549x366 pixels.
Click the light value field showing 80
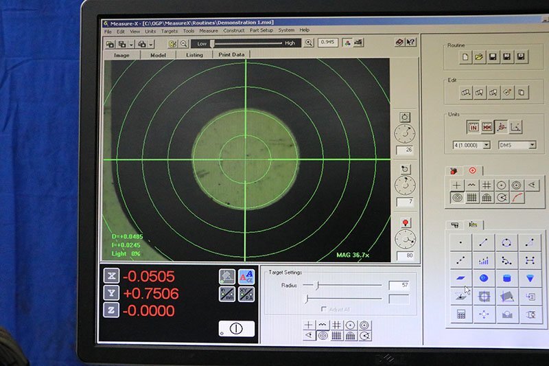pyautogui.click(x=406, y=255)
